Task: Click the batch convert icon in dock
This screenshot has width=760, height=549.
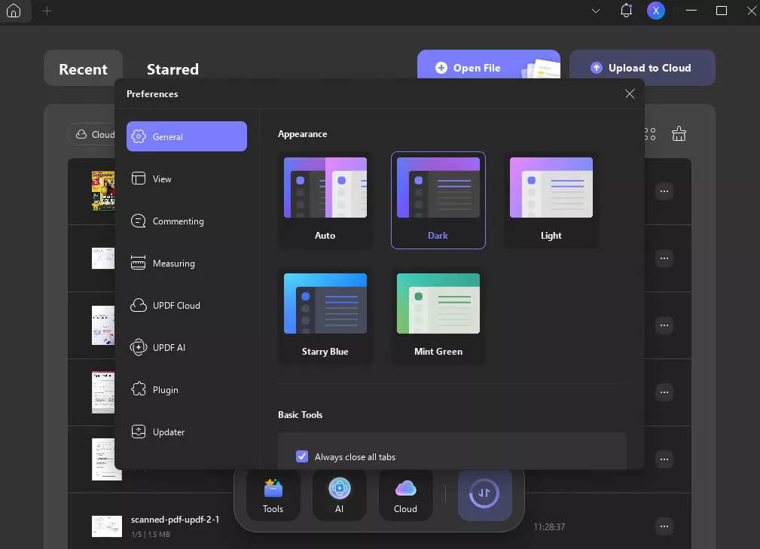Action: [484, 494]
